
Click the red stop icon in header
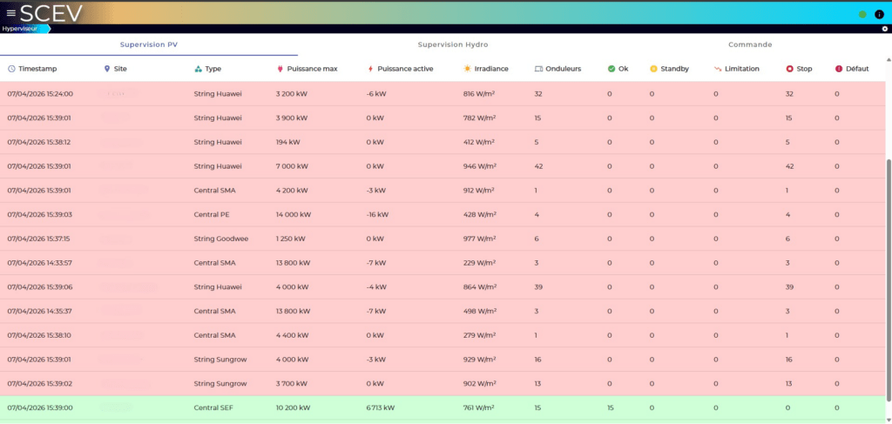click(x=789, y=68)
